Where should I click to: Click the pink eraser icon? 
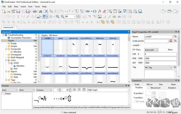[104, 11]
